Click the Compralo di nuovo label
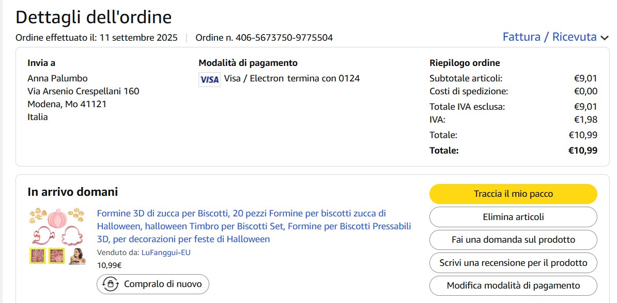 (159, 284)
